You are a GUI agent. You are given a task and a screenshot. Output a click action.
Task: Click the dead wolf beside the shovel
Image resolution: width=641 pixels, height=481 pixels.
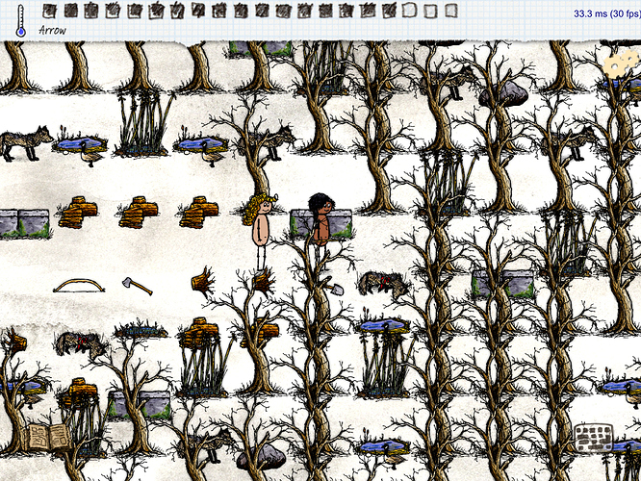[x=383, y=283]
